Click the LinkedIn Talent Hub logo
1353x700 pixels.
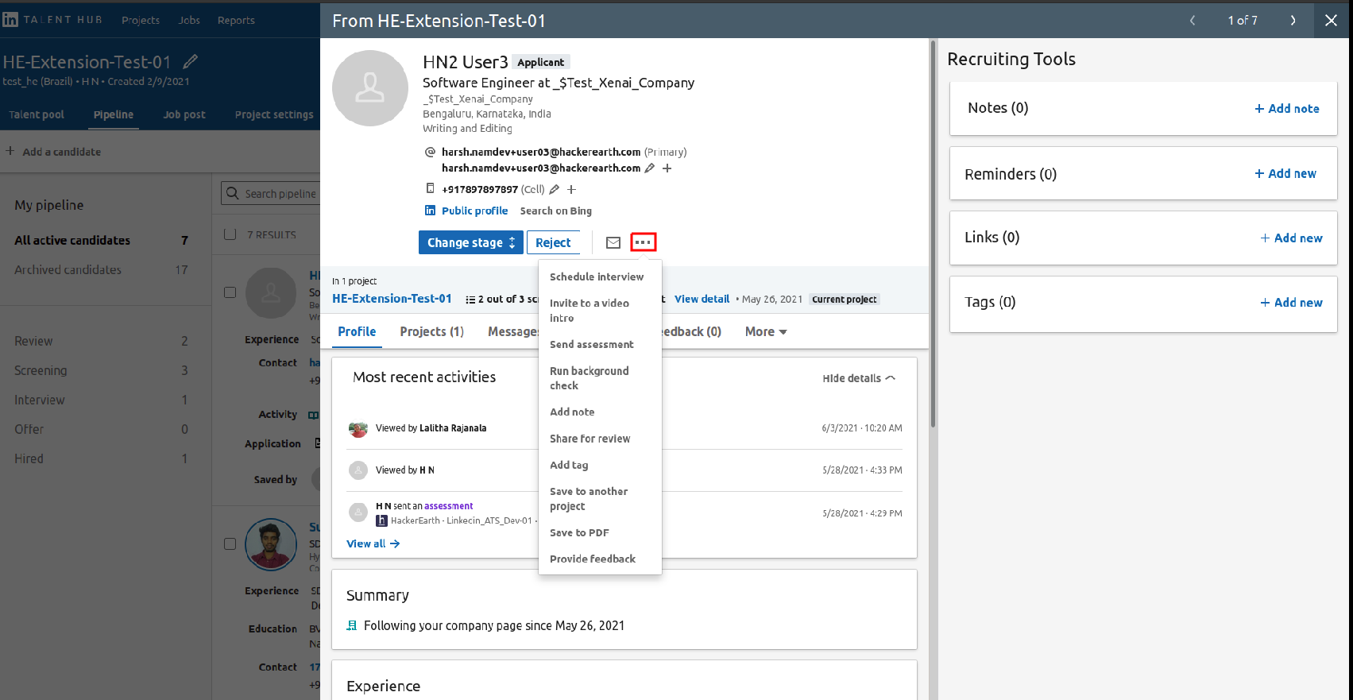point(52,20)
